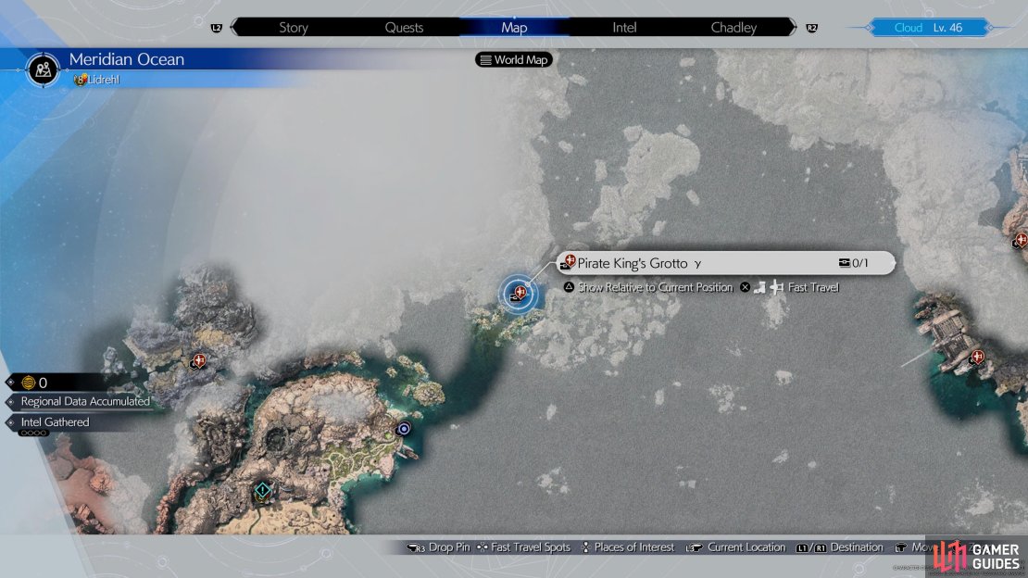This screenshot has height=578, width=1028.
Task: Go to the Intel tab
Action: (624, 28)
